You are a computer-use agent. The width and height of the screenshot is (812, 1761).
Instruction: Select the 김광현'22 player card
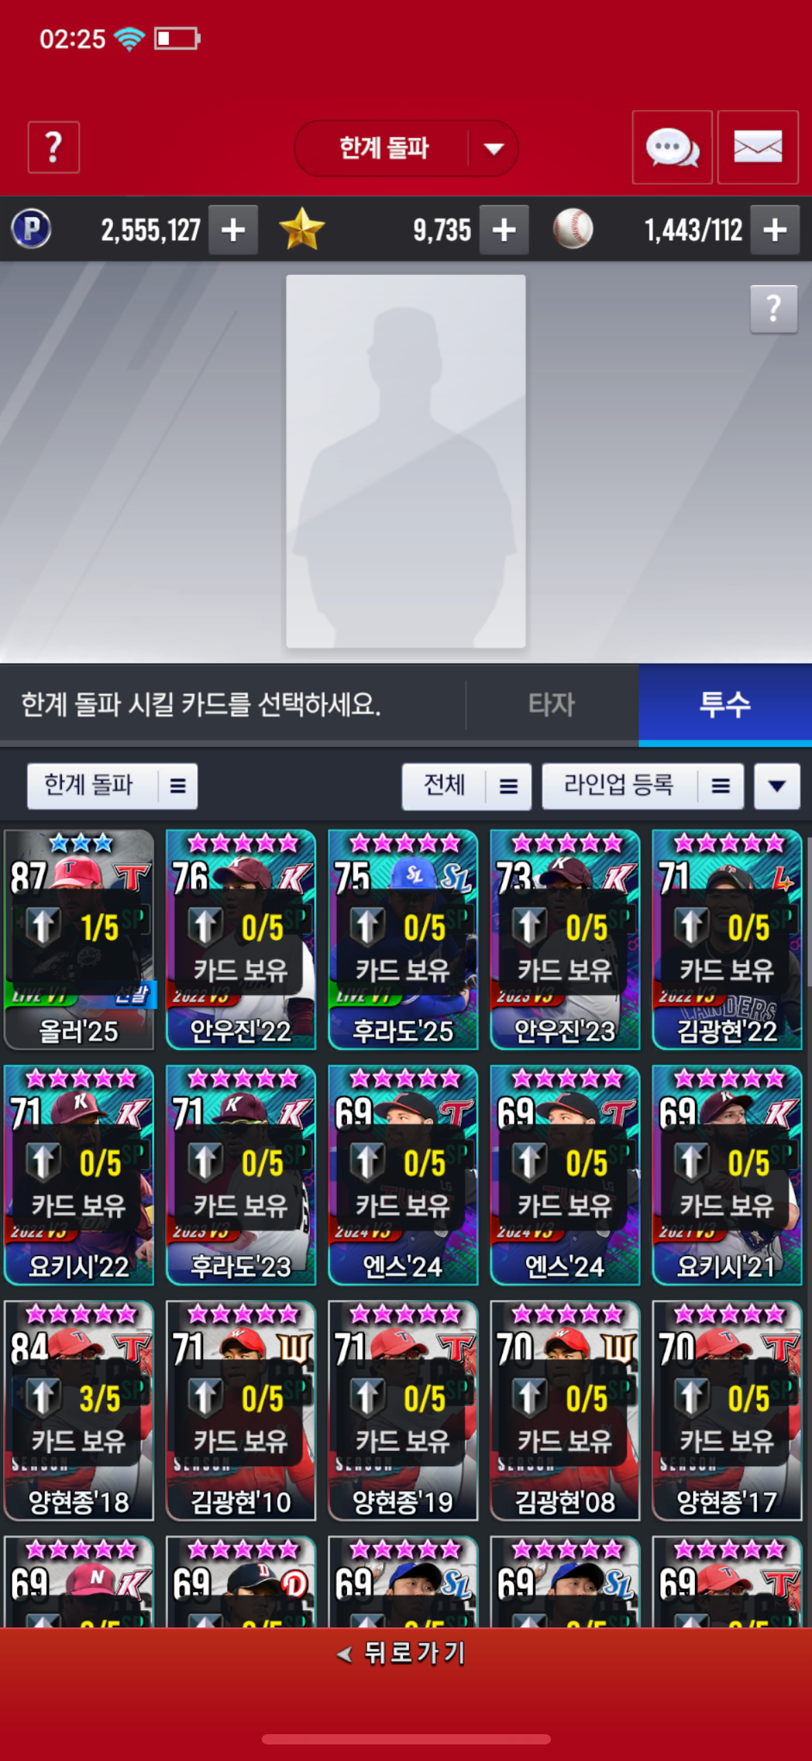727,940
